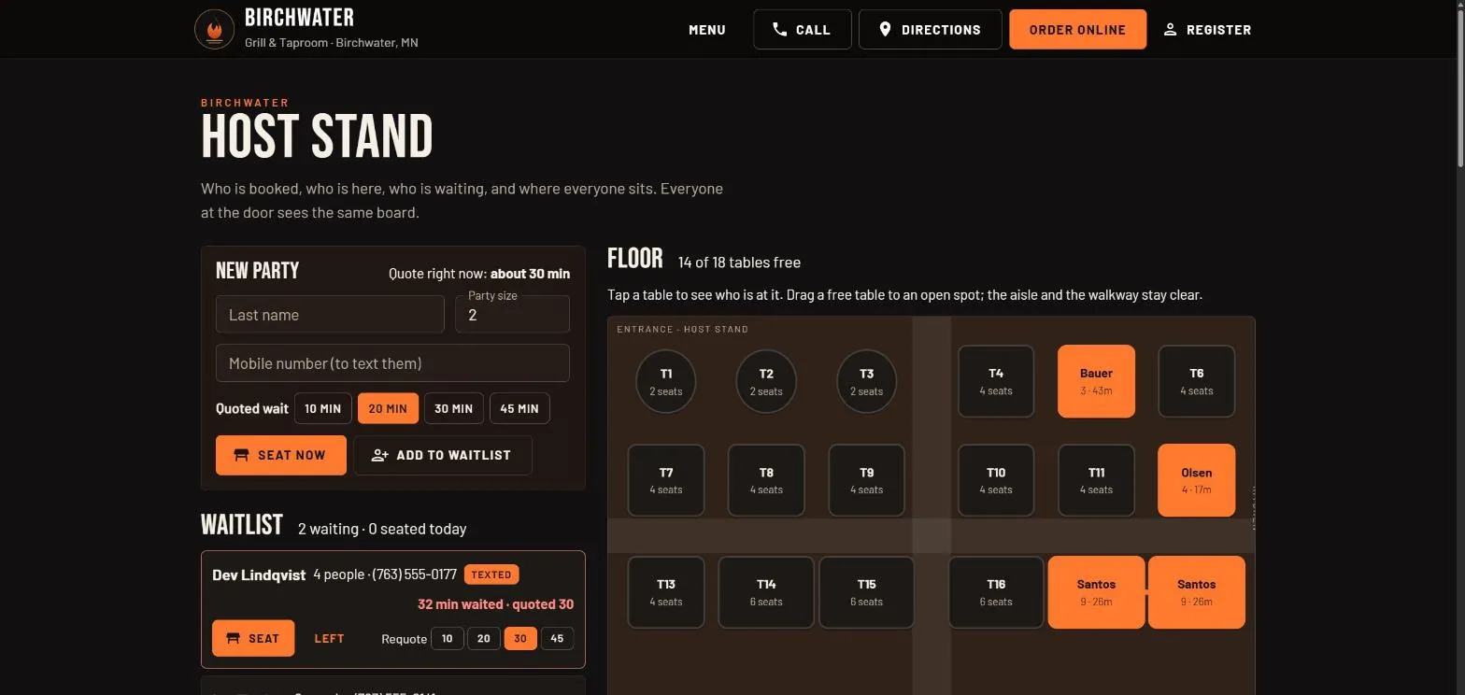This screenshot has width=1465, height=695.
Task: Seat Dev Lindqvist's party
Action: coord(253,638)
